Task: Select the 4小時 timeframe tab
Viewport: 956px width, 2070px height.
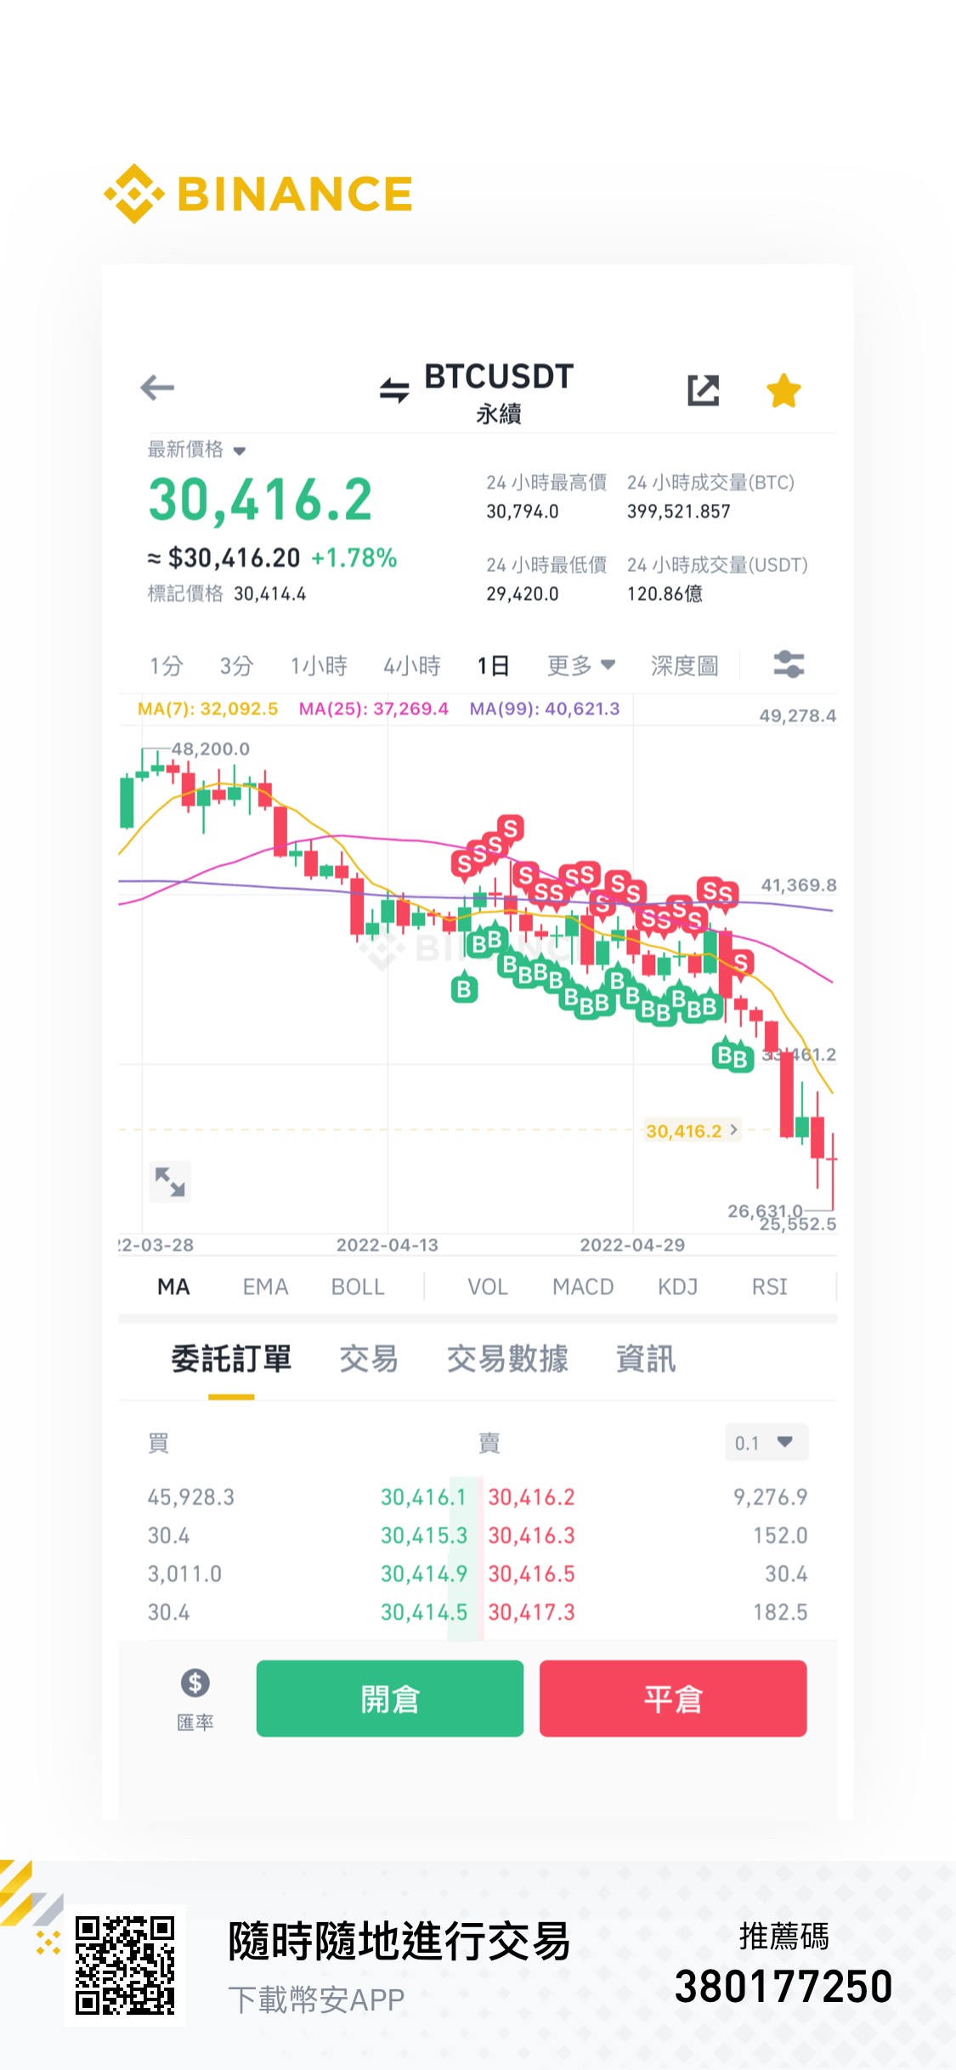Action: pos(412,665)
